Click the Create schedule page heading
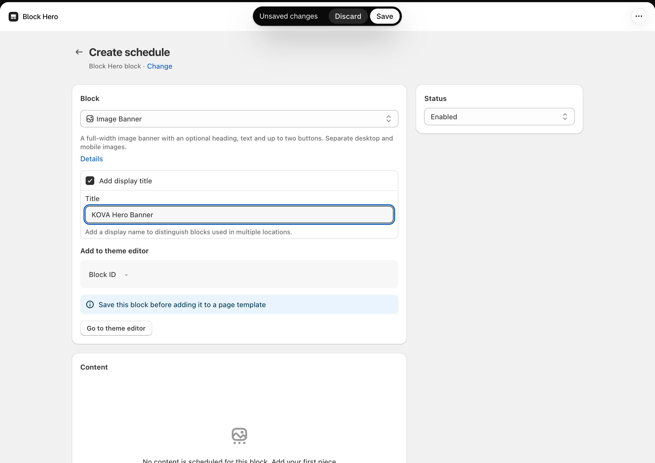The image size is (655, 463). [129, 52]
